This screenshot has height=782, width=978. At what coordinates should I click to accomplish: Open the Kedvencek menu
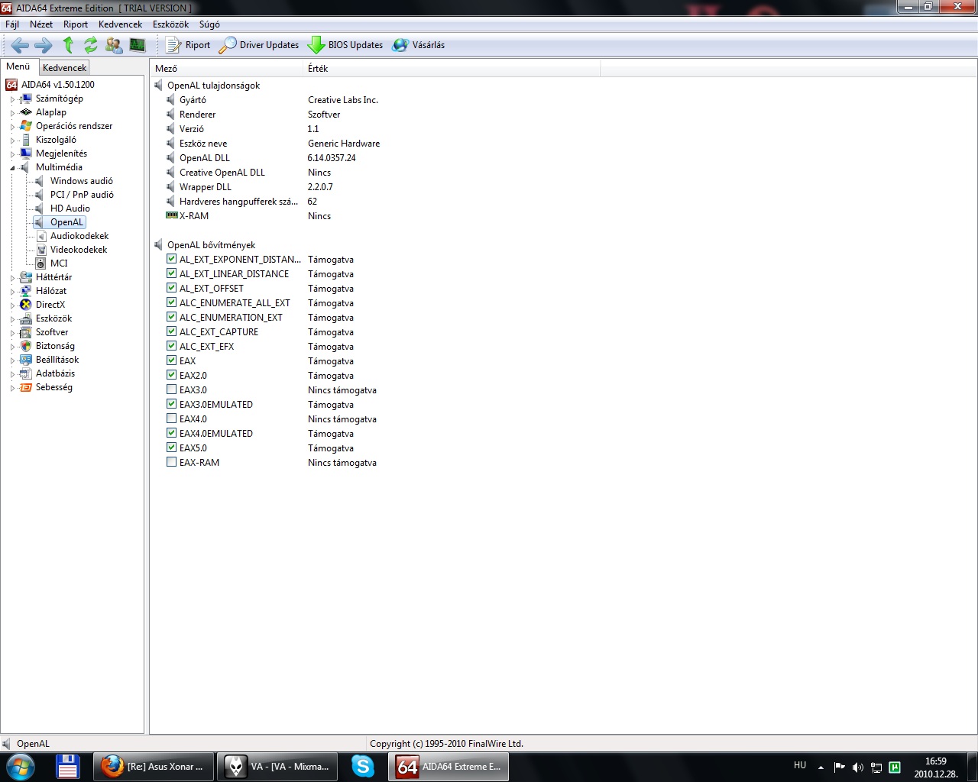[120, 24]
